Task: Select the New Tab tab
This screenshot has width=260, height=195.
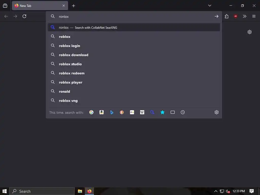Action: [40, 6]
